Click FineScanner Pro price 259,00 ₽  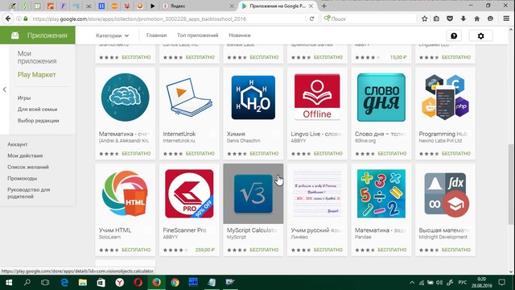[x=205, y=250]
